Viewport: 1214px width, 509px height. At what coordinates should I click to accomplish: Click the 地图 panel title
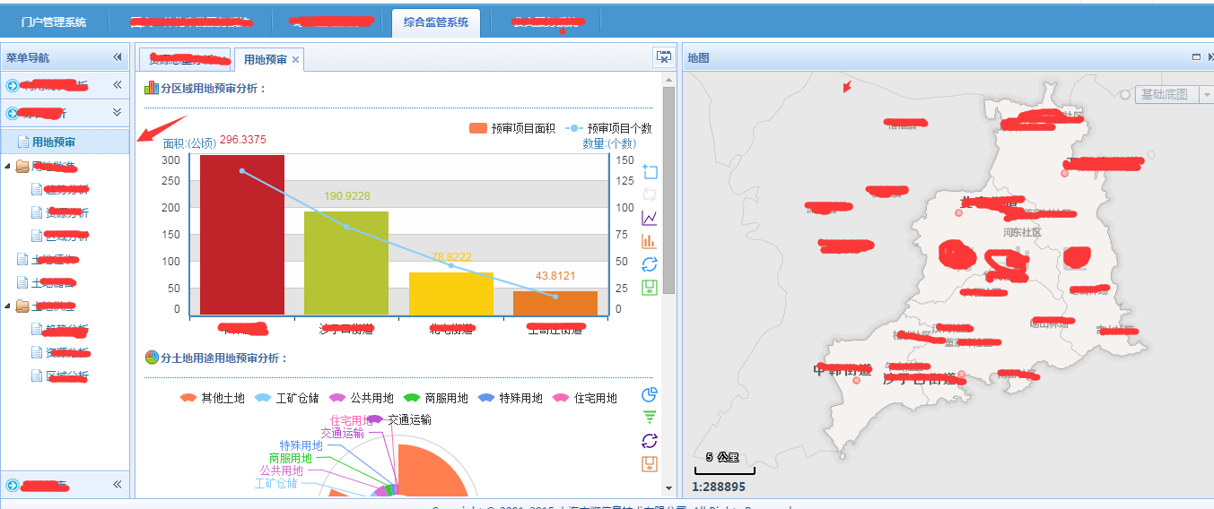pos(698,57)
